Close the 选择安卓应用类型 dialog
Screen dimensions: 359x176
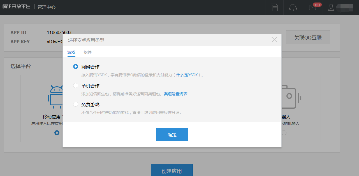pos(274,40)
